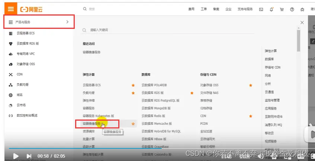The image size is (315, 161).
Task: Close the products panel with X
Action: pyautogui.click(x=302, y=23)
